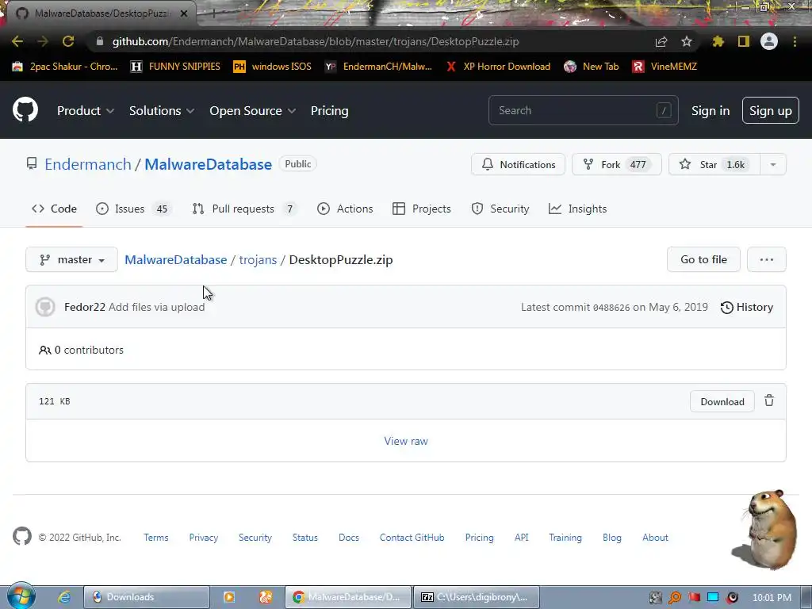Switch to the Projects tab
The image size is (812, 609).
coord(422,209)
